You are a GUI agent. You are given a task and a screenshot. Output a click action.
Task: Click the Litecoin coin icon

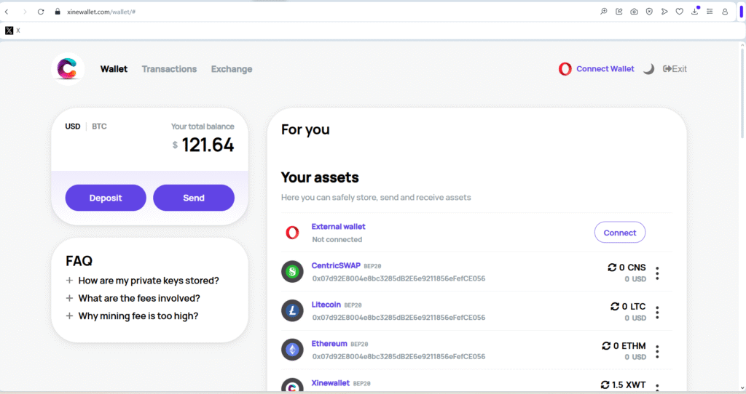click(x=292, y=311)
